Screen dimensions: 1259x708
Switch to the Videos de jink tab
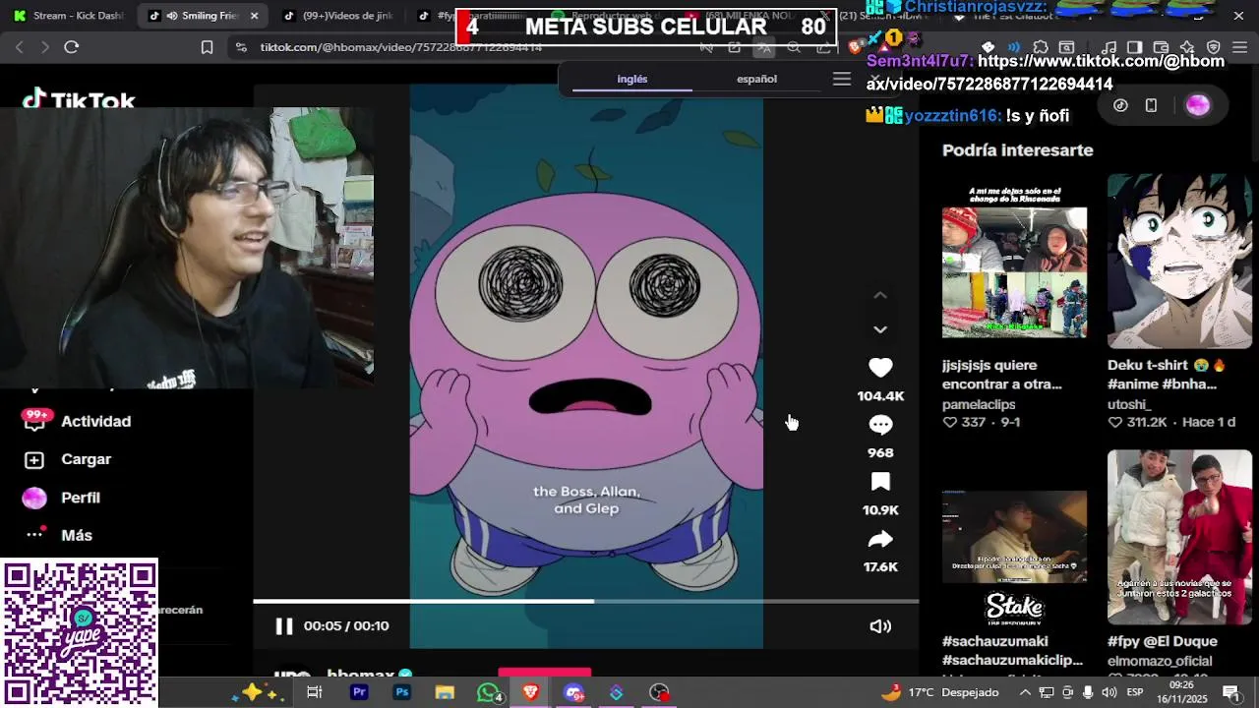(x=339, y=16)
